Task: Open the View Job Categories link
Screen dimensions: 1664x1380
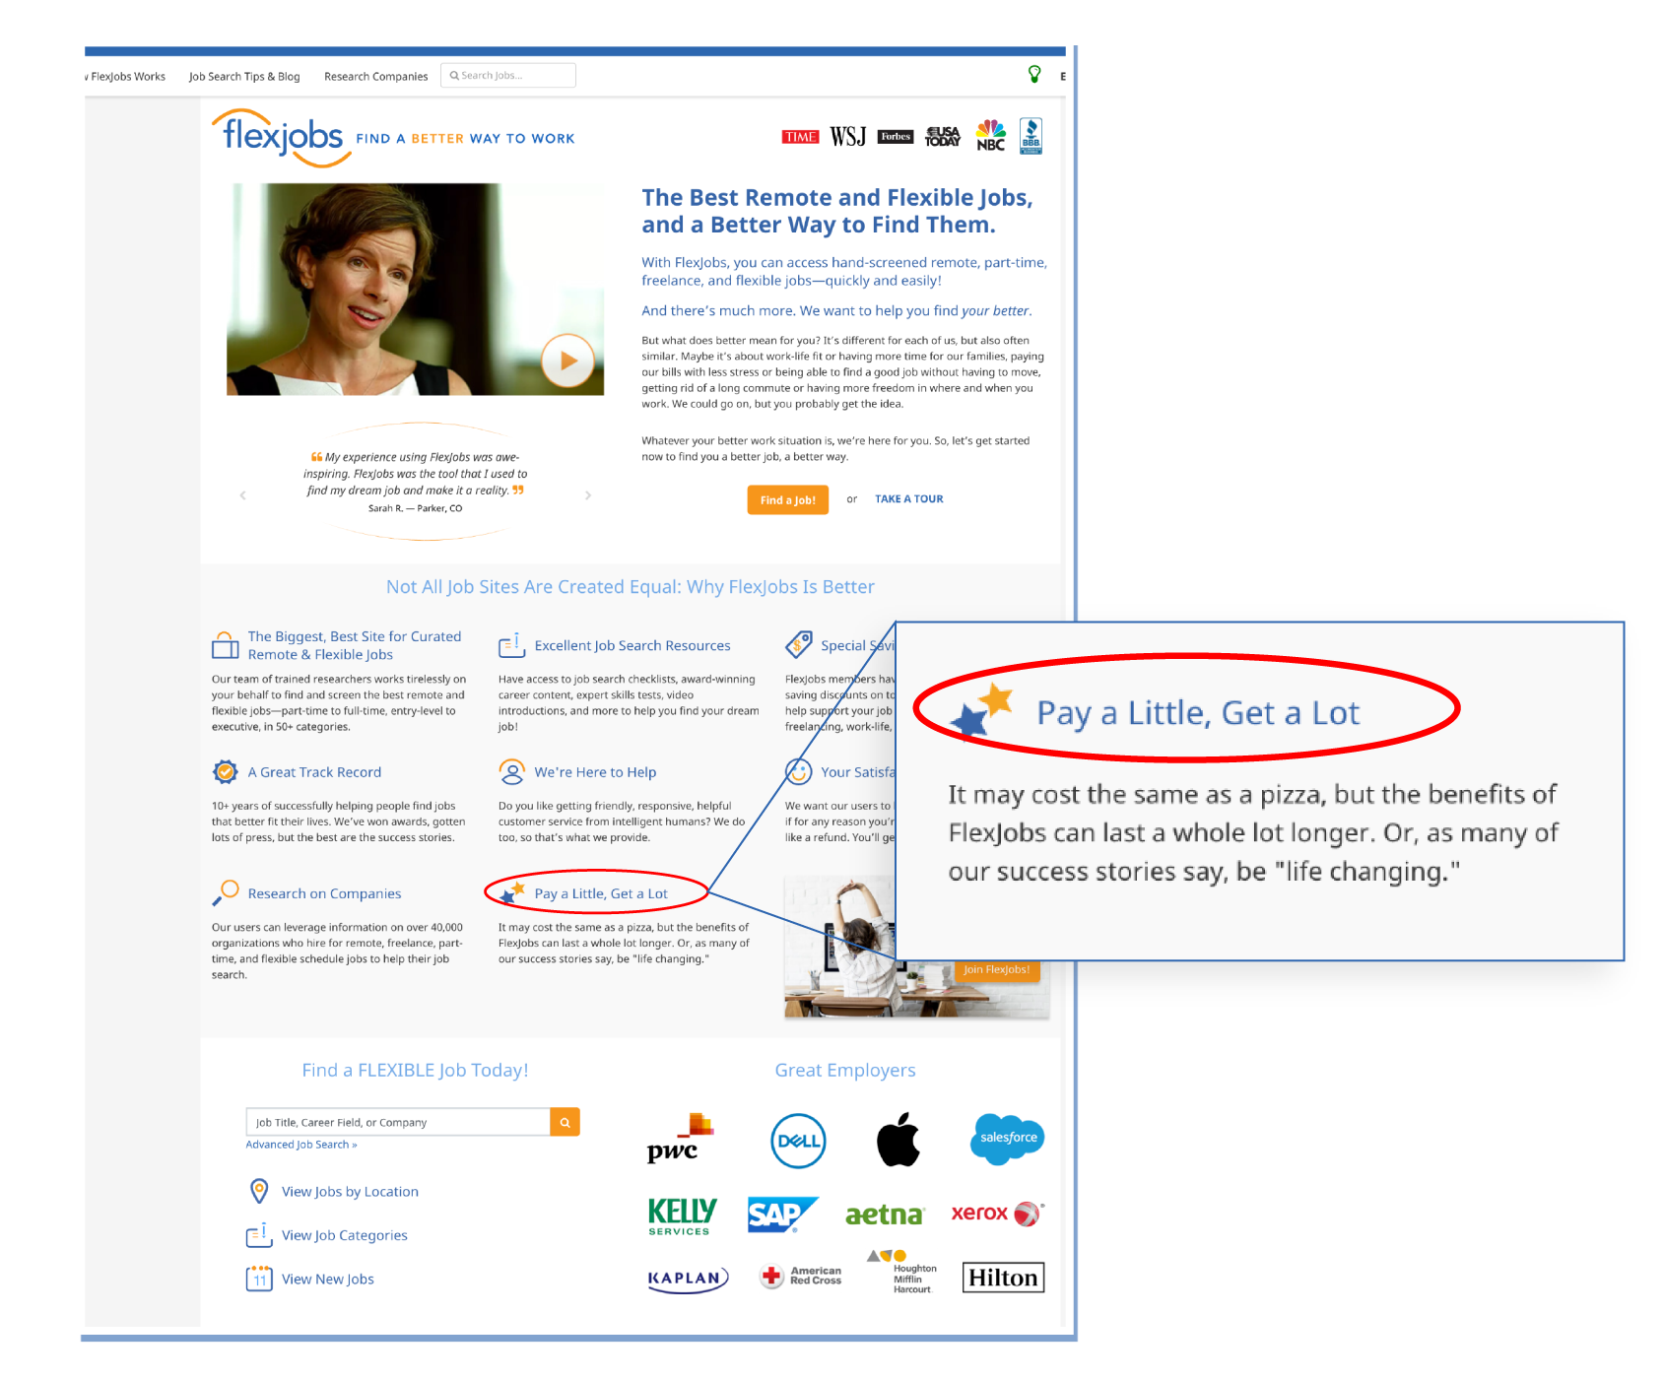Action: click(344, 1235)
